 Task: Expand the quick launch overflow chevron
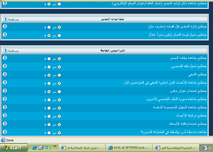[55, 146]
